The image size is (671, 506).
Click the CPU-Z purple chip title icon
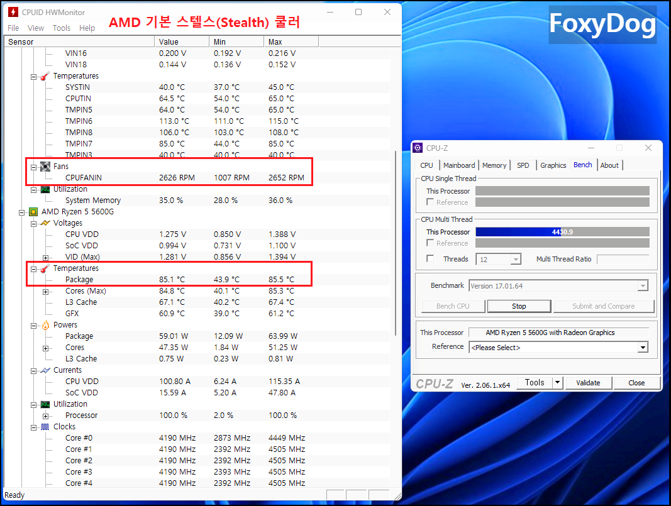(418, 148)
